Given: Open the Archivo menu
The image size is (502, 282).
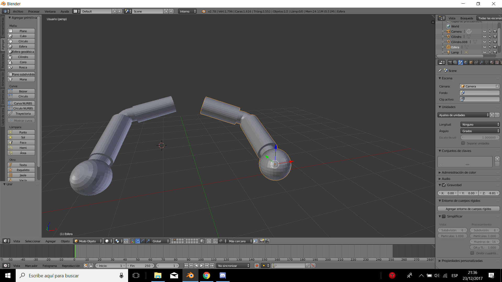Looking at the screenshot, I should 18,11.
